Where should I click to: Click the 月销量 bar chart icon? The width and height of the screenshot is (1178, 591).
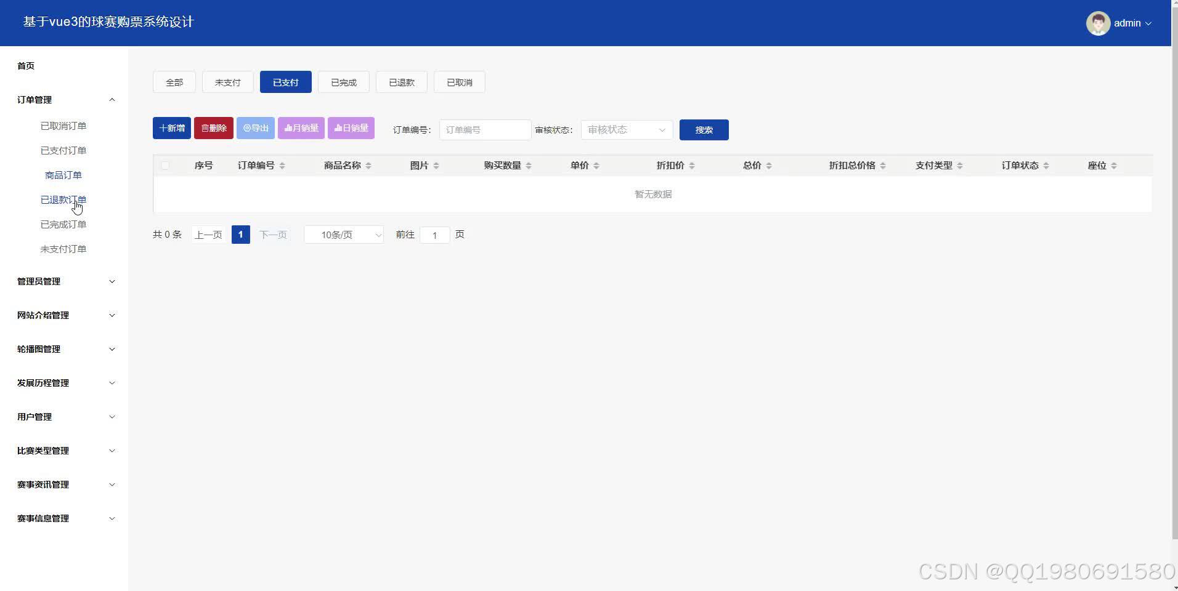(289, 127)
